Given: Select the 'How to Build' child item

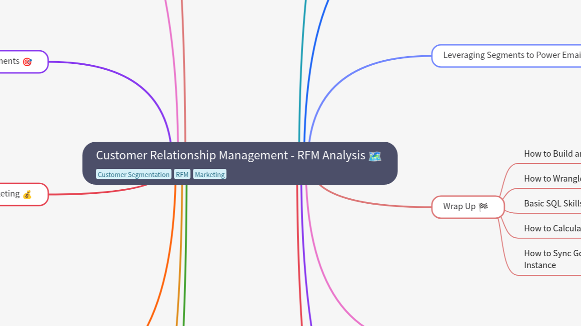Looking at the screenshot, I should tap(552, 153).
